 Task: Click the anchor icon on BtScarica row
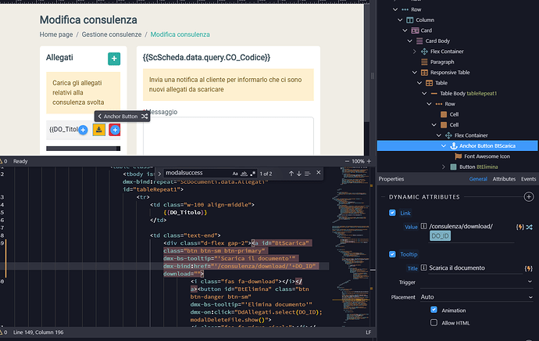454,146
